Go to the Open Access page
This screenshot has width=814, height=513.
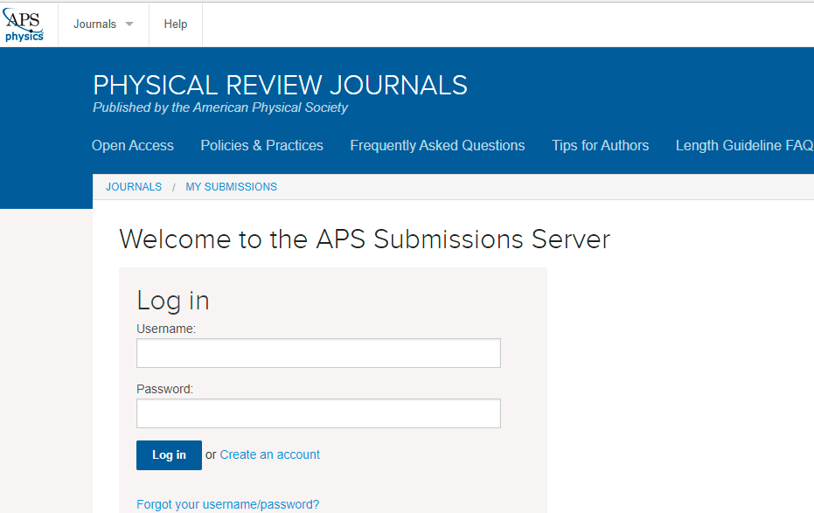point(133,146)
